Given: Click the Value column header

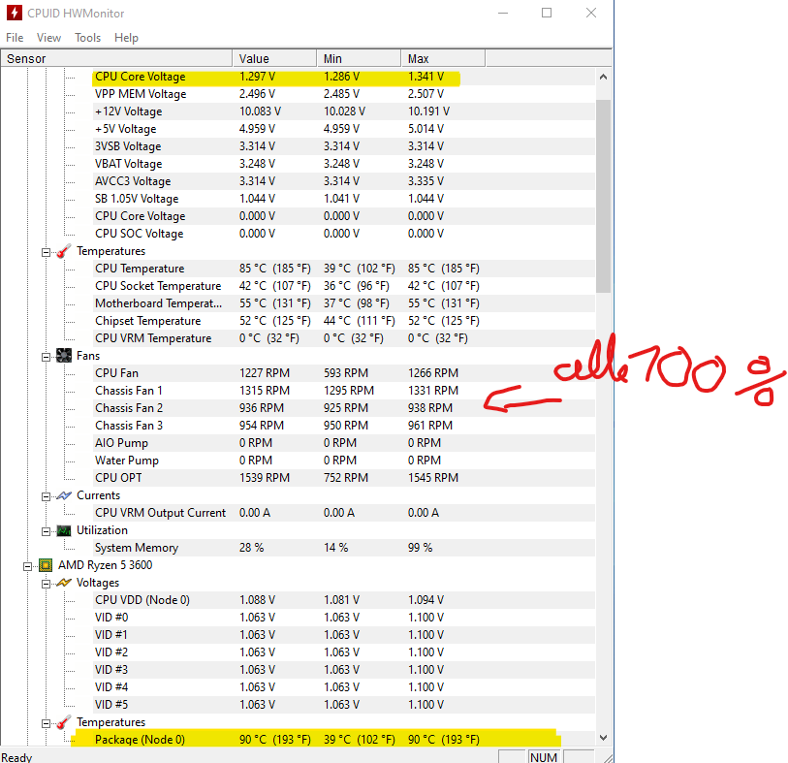Looking at the screenshot, I should tap(274, 59).
